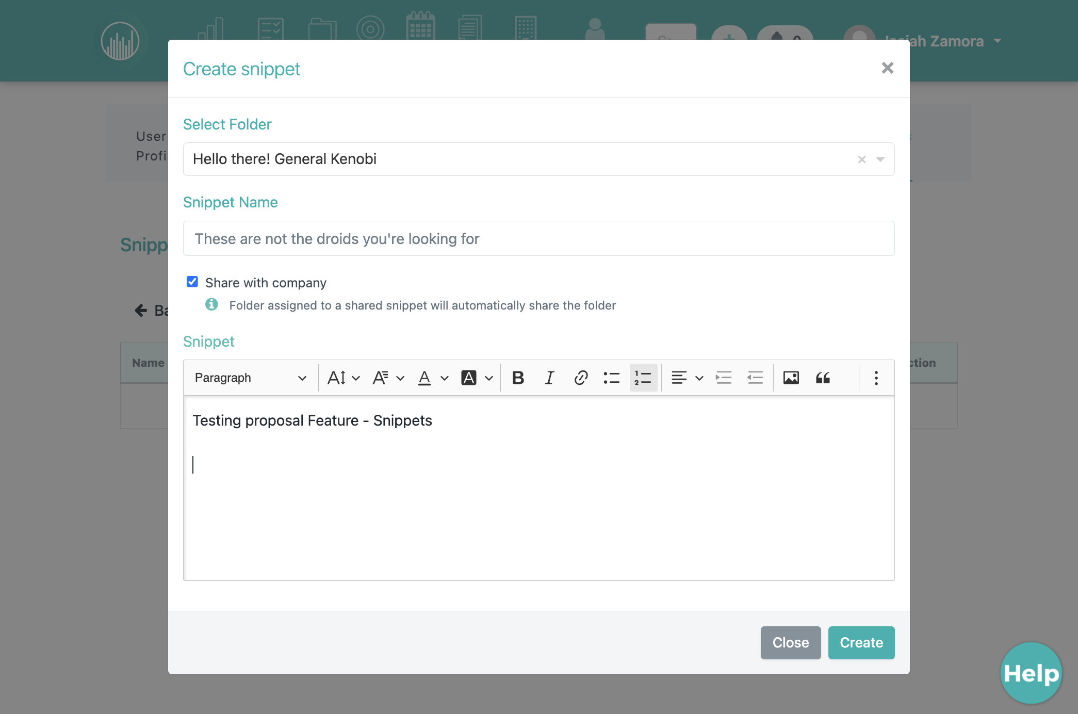Click the Close button in dialog footer

click(x=790, y=642)
